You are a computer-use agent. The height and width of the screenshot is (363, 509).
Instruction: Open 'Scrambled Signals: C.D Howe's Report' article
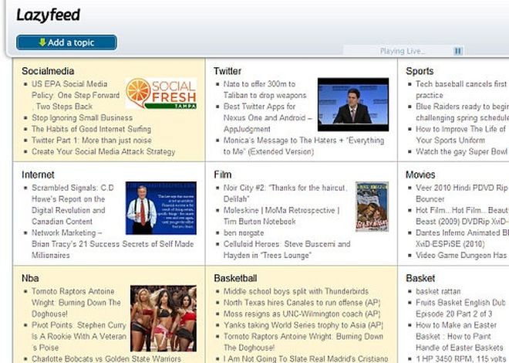[72, 205]
